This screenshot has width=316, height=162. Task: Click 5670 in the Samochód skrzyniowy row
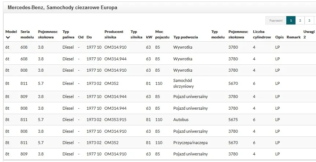click(233, 83)
